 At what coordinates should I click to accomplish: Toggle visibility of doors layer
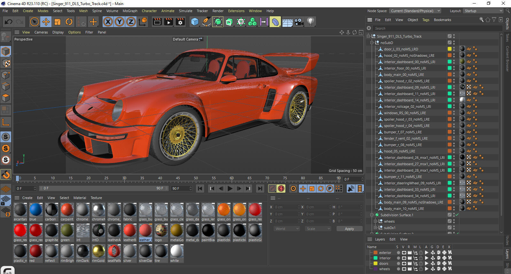point(404,263)
